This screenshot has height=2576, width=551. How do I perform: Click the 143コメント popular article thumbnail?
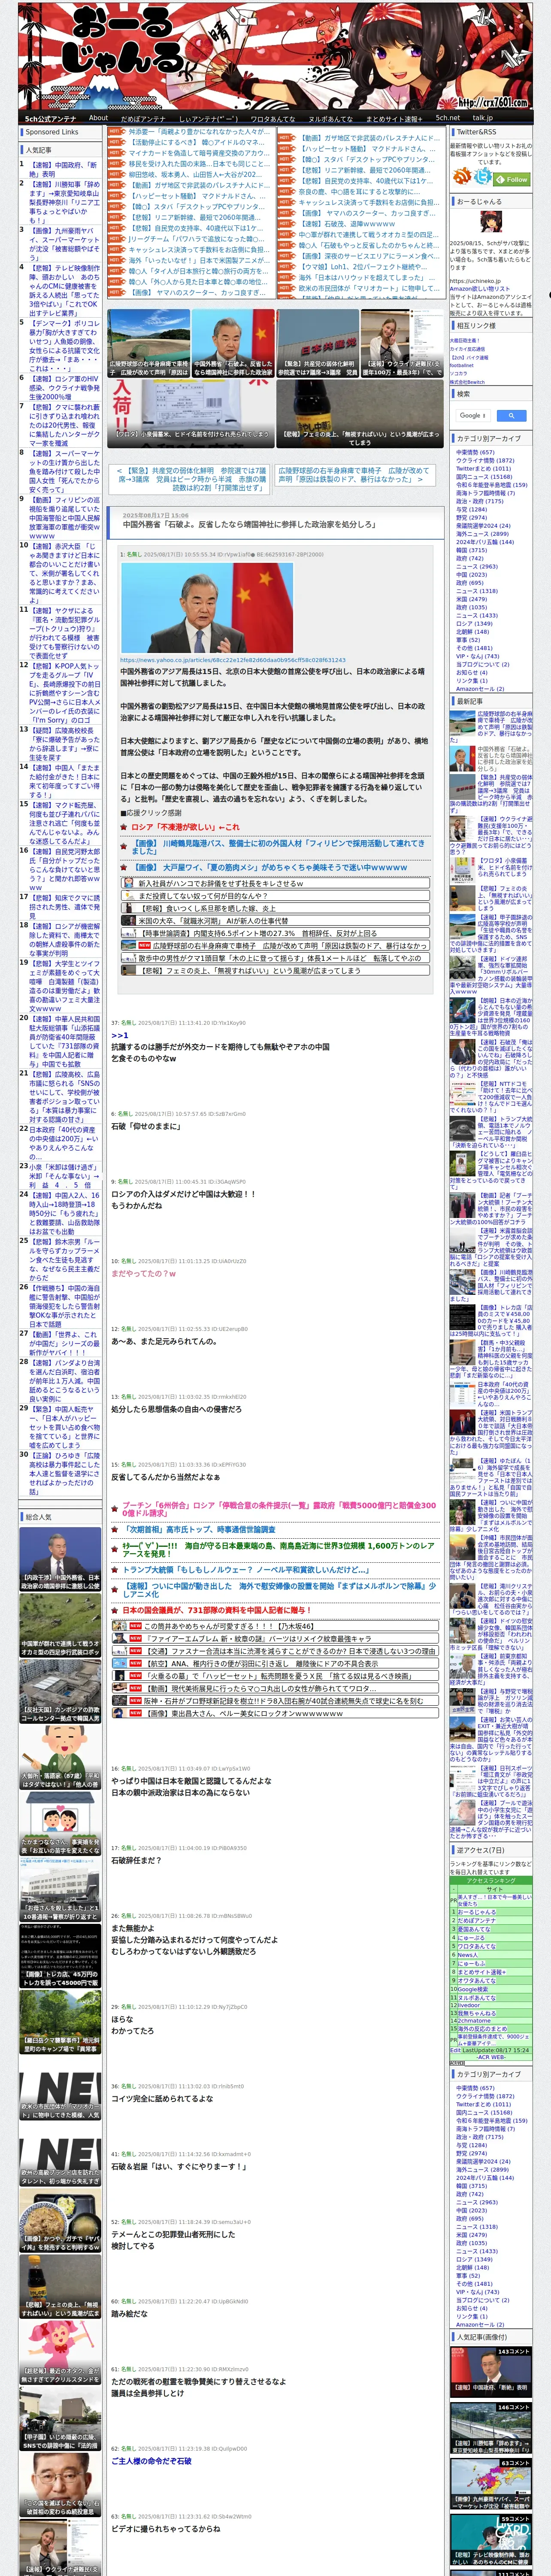(491, 2372)
